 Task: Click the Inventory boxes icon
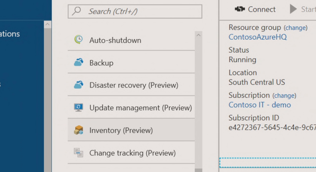coord(79,130)
